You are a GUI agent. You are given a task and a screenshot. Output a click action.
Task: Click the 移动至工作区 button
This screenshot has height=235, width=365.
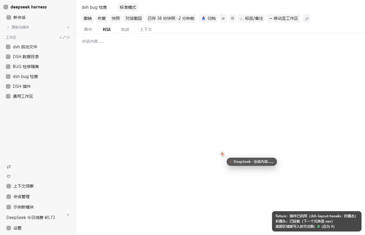[x=283, y=18]
